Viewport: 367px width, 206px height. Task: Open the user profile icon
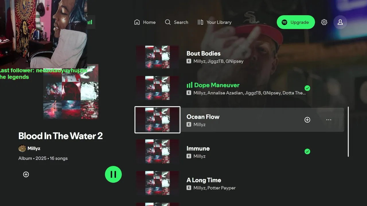(x=340, y=22)
